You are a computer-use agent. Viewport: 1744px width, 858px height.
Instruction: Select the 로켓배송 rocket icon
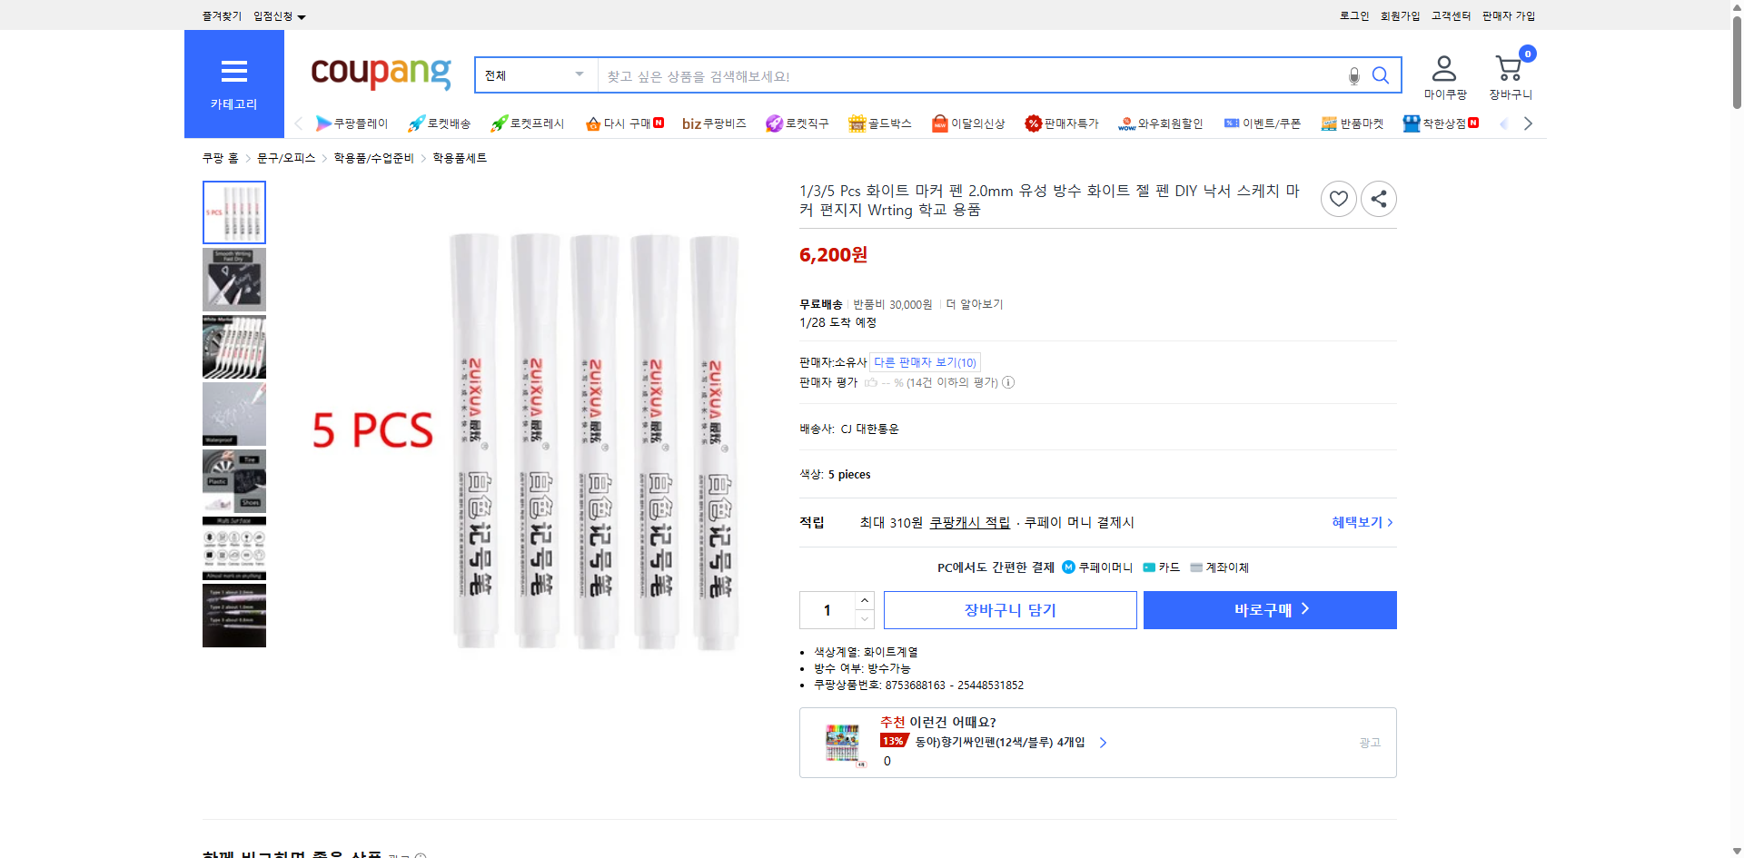click(416, 123)
